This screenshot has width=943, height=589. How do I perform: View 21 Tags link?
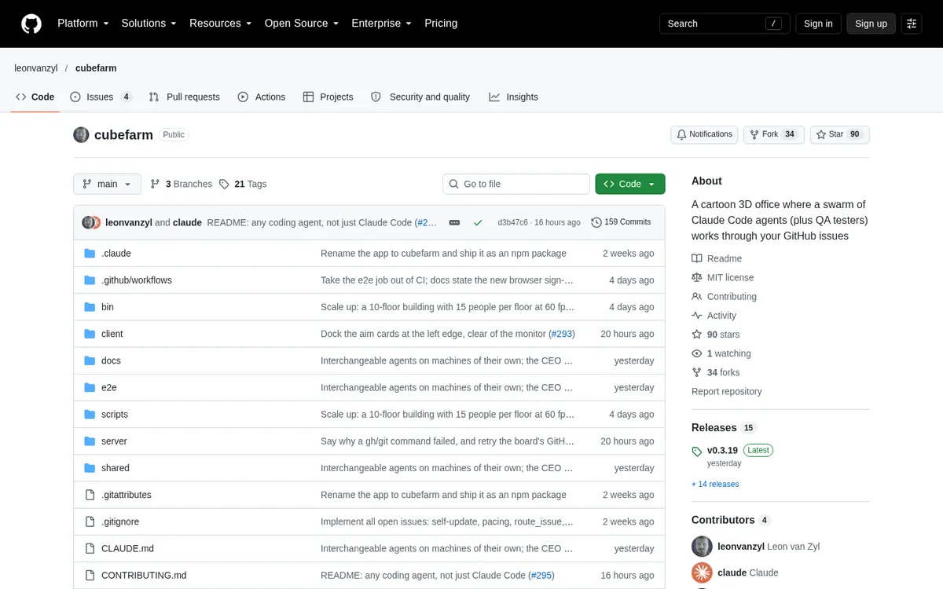coord(243,184)
